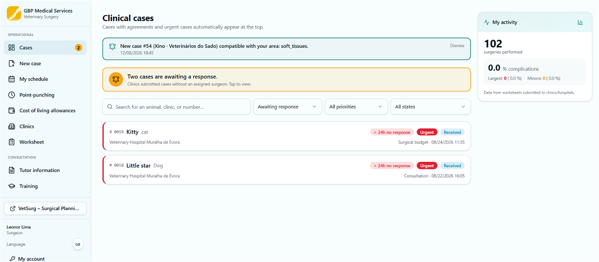Click Consultation · 08/22/2026 16:05 text
Image resolution: width=599 pixels, height=262 pixels.
click(434, 176)
